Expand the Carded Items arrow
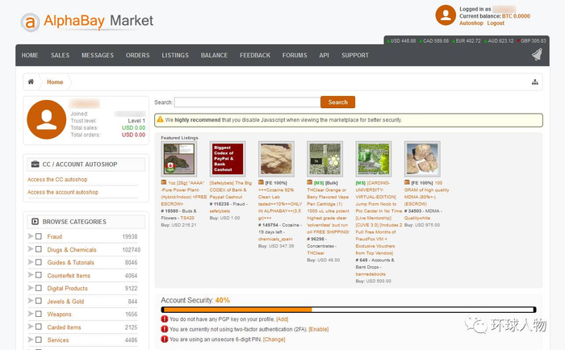Image resolution: width=565 pixels, height=350 pixels. pyautogui.click(x=31, y=327)
